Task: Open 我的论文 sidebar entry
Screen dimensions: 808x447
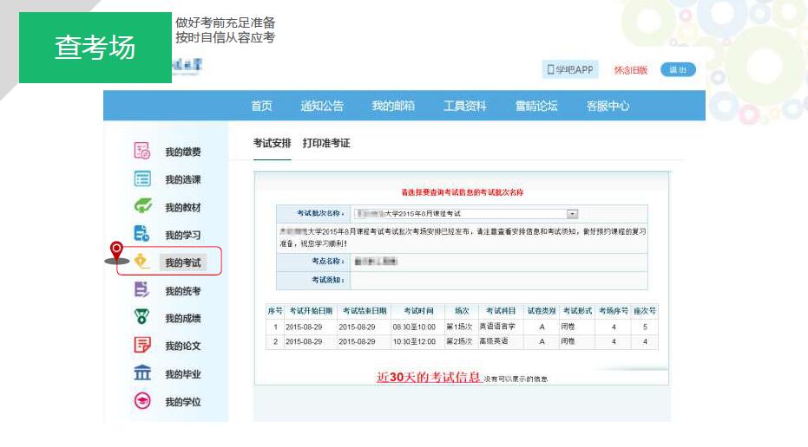Action: [x=183, y=347]
